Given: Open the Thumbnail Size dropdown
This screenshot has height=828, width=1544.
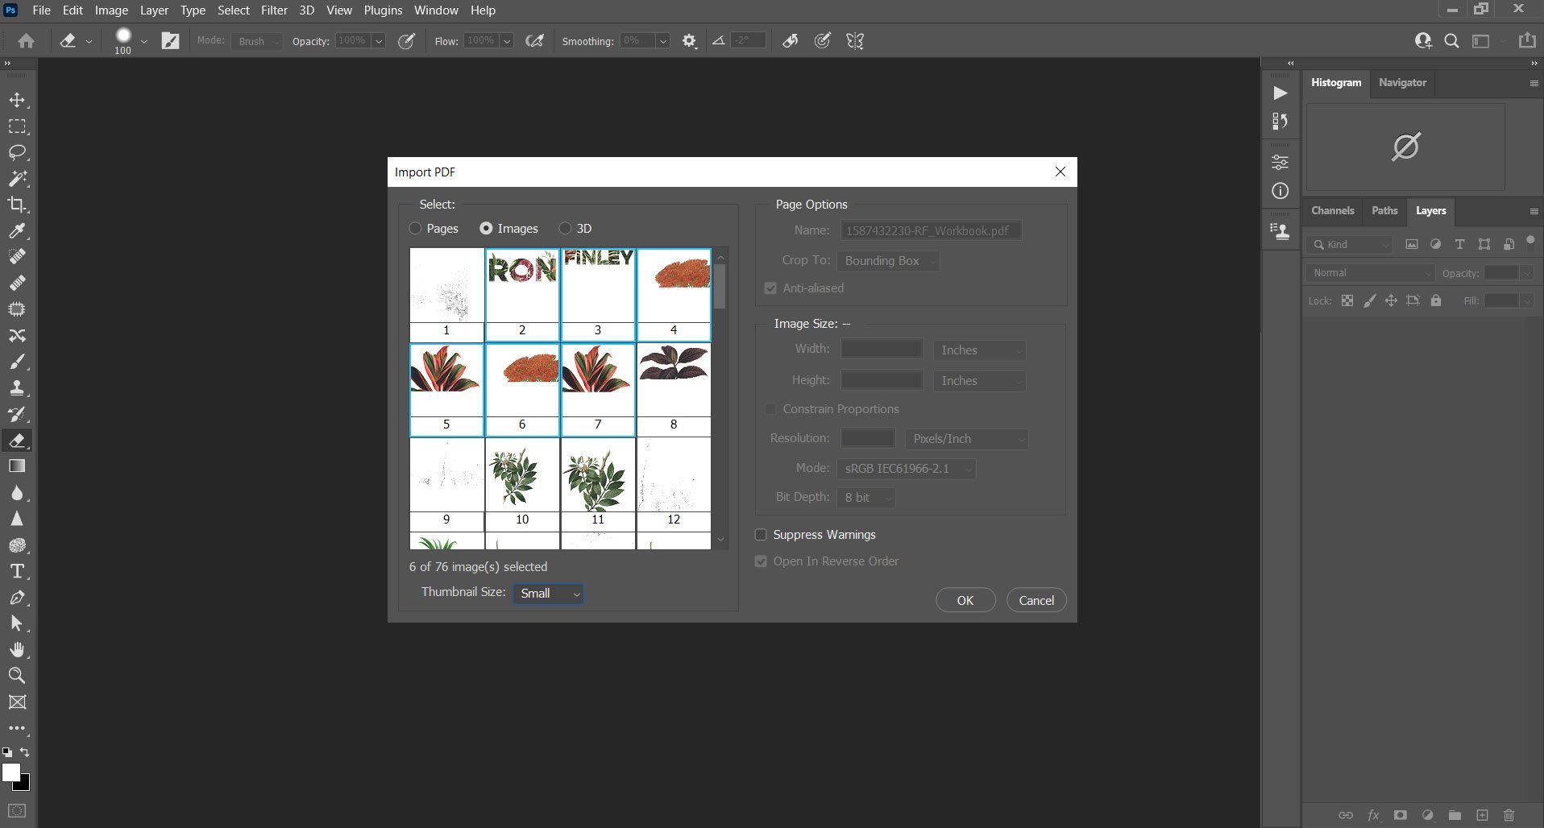Looking at the screenshot, I should pyautogui.click(x=548, y=594).
